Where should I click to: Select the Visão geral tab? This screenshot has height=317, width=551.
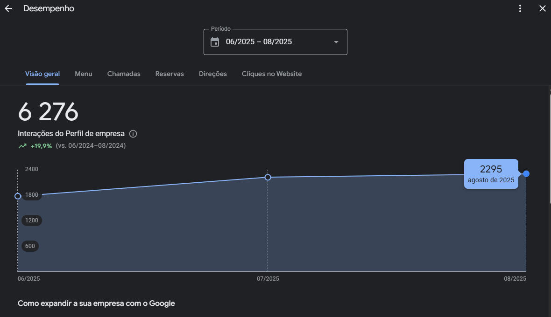pos(42,74)
